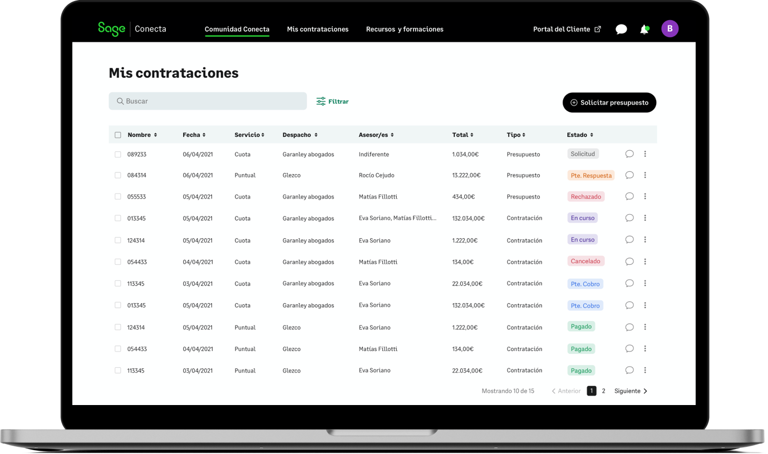Toggle the select-all checkbox in table header
This screenshot has width=768, height=454.
(x=118, y=135)
